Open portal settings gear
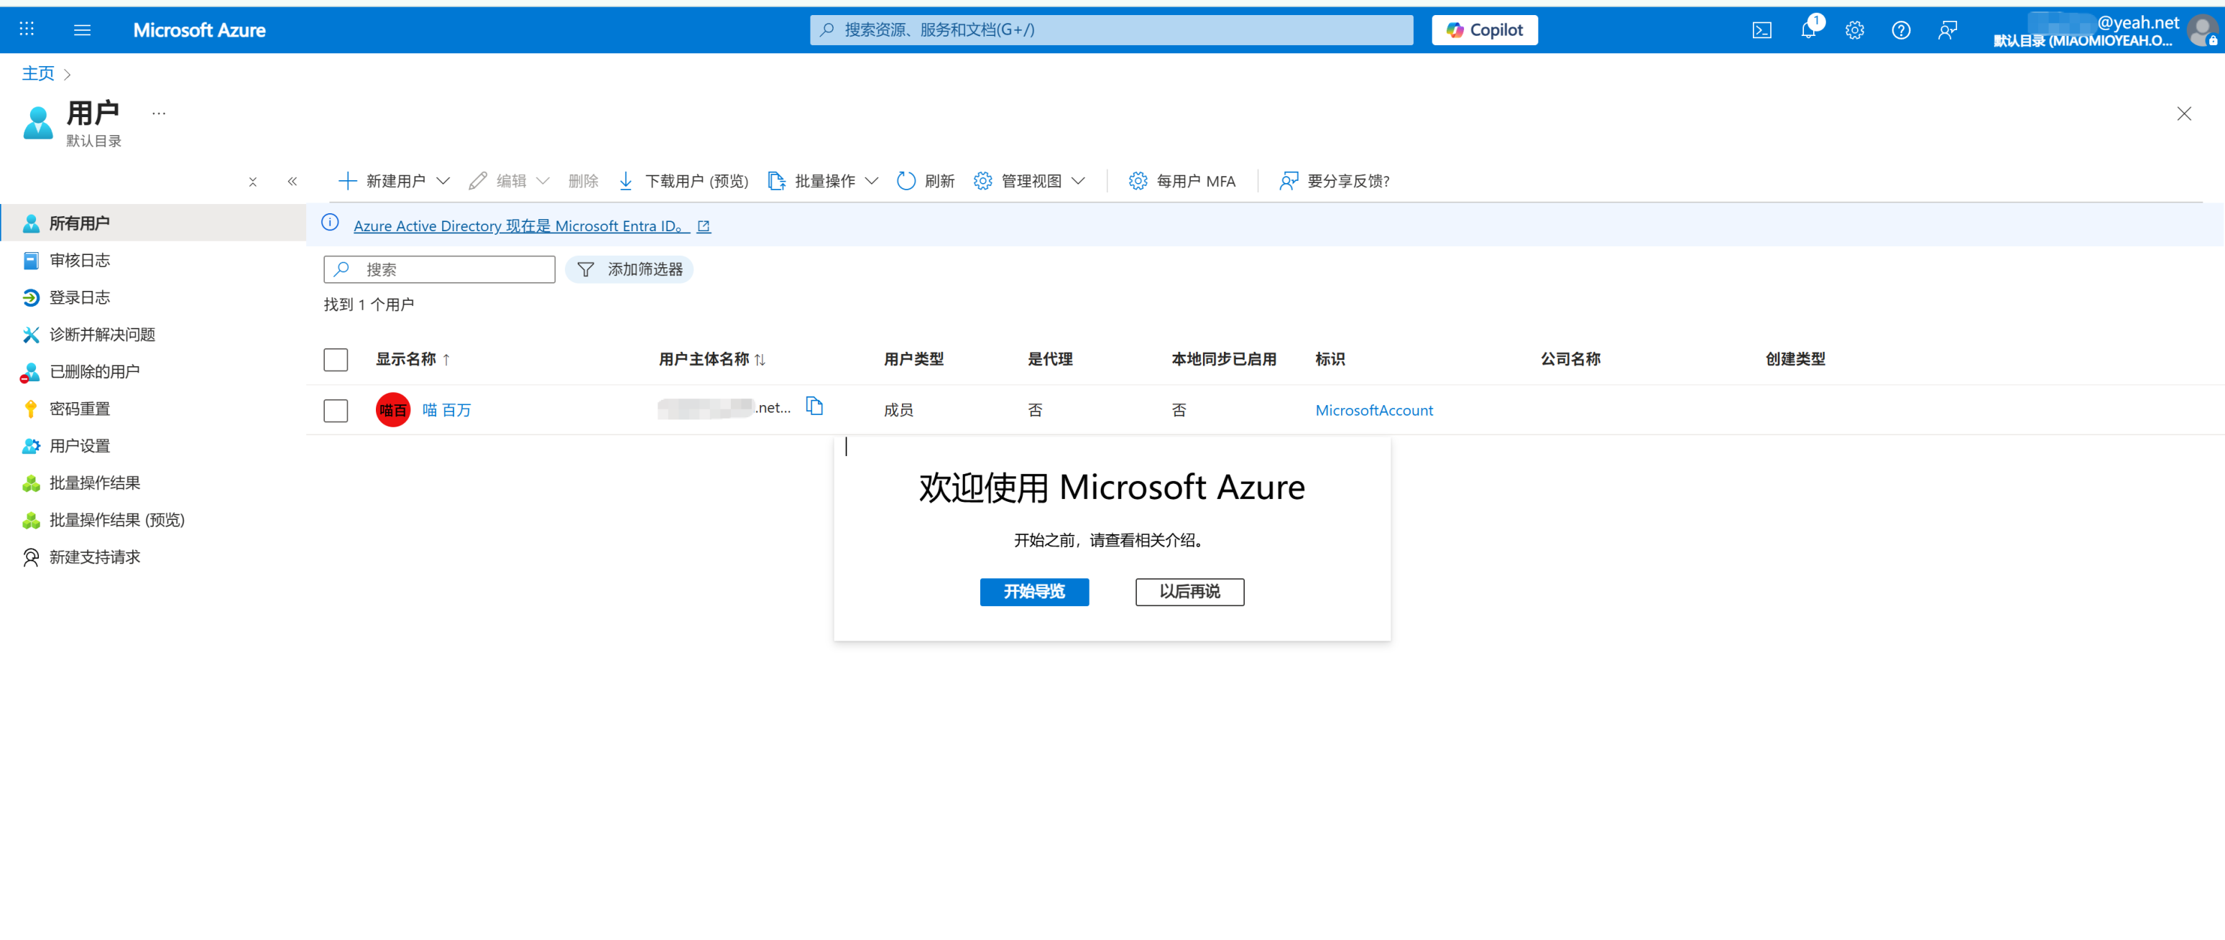The height and width of the screenshot is (940, 2225). click(x=1854, y=29)
